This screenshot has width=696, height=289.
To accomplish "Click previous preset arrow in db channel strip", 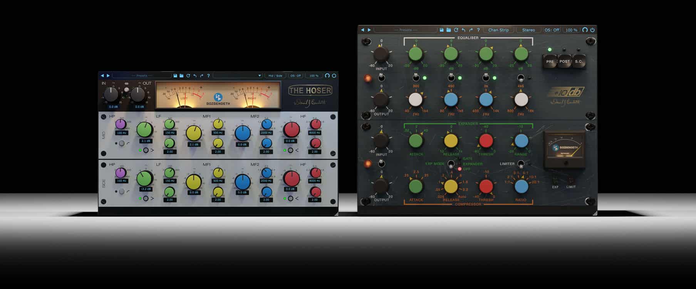I will point(362,30).
